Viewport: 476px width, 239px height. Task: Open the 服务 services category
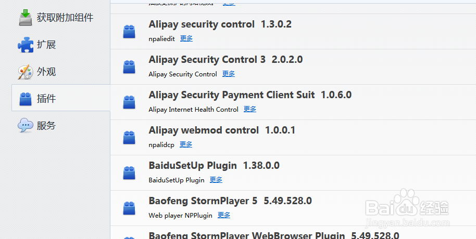click(x=61, y=125)
